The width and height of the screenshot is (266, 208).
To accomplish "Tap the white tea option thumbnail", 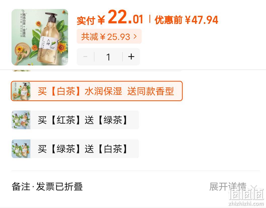I will (x=21, y=91).
